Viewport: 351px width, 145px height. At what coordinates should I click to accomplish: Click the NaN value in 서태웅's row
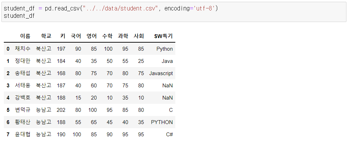tap(168, 85)
